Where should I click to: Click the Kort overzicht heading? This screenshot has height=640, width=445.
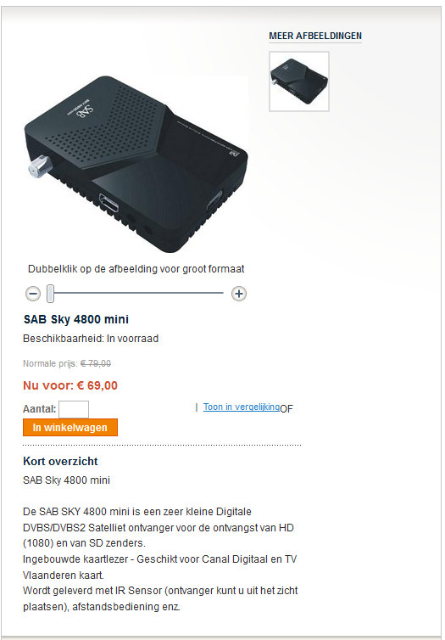tap(60, 461)
